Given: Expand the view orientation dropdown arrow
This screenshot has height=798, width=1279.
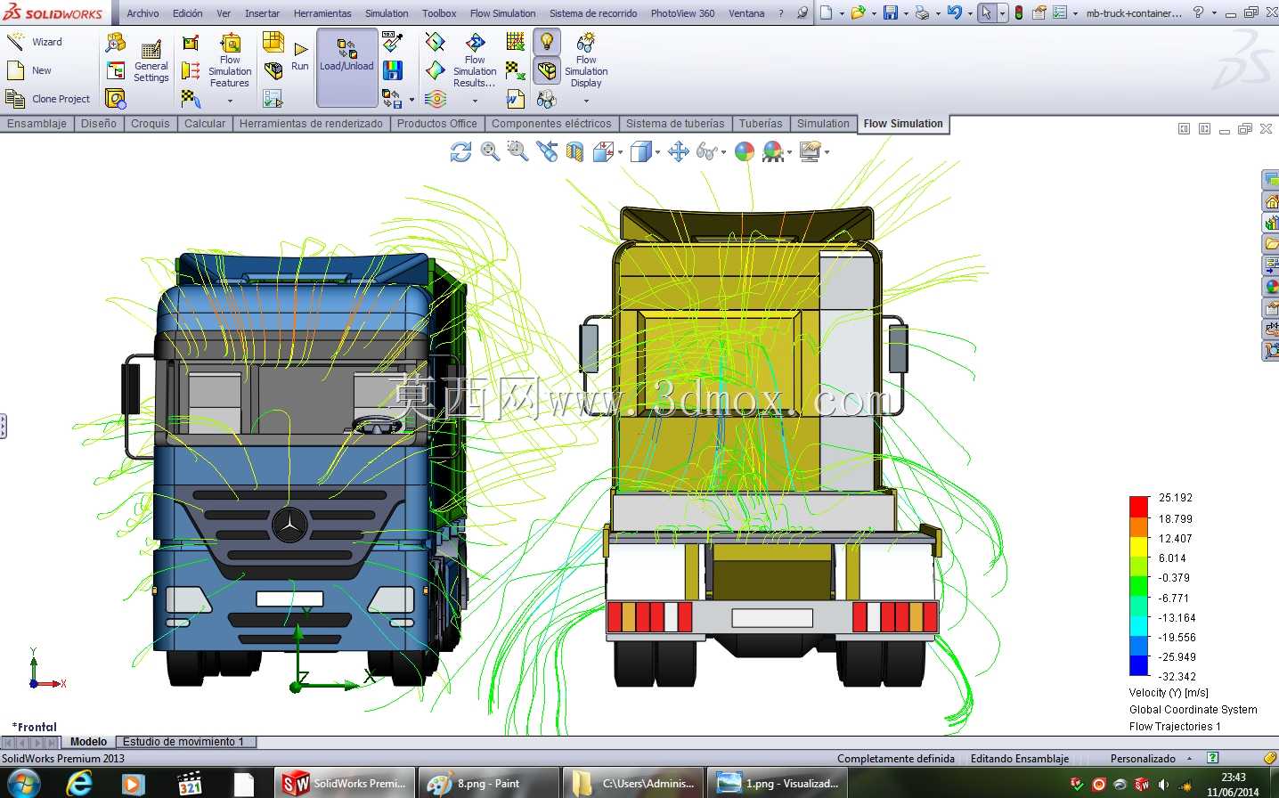Looking at the screenshot, I should pyautogui.click(x=620, y=152).
